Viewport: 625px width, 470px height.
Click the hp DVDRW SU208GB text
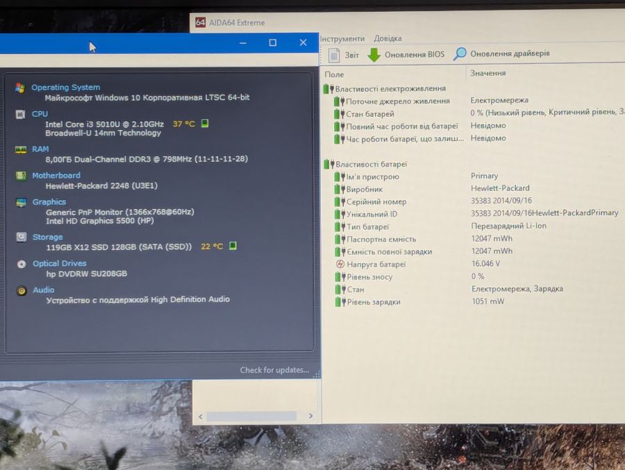coord(87,274)
